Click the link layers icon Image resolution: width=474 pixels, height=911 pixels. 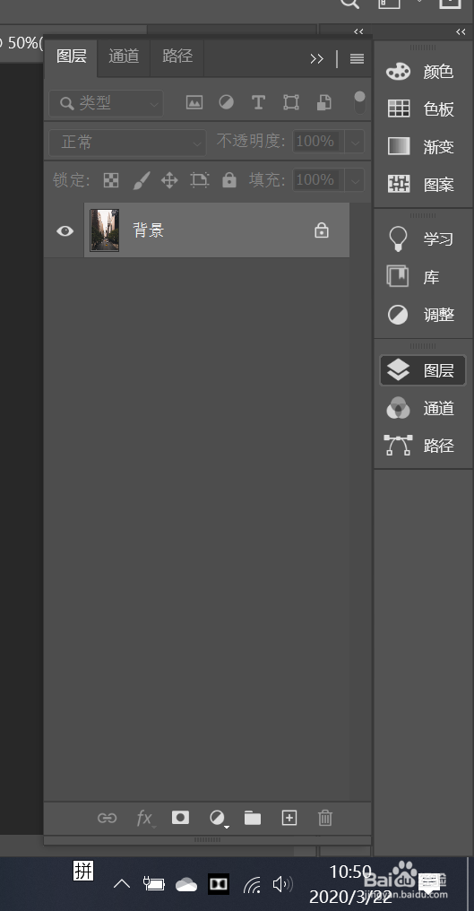(x=107, y=818)
